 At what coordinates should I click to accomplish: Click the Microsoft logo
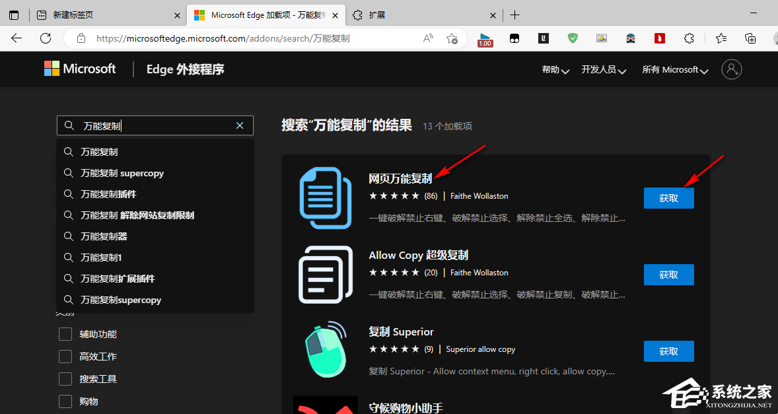tap(80, 69)
